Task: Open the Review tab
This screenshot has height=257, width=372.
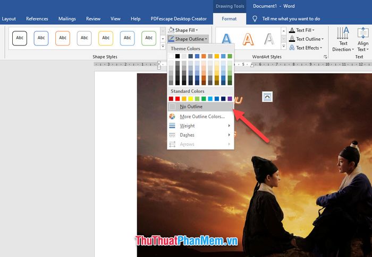Action: (x=93, y=19)
